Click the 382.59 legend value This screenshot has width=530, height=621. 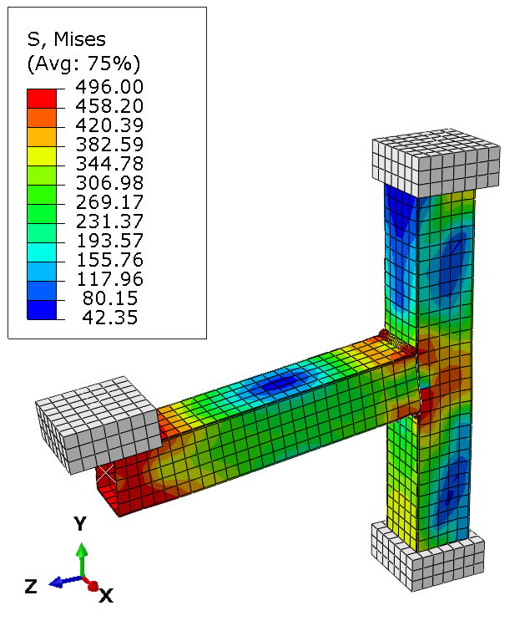[110, 145]
